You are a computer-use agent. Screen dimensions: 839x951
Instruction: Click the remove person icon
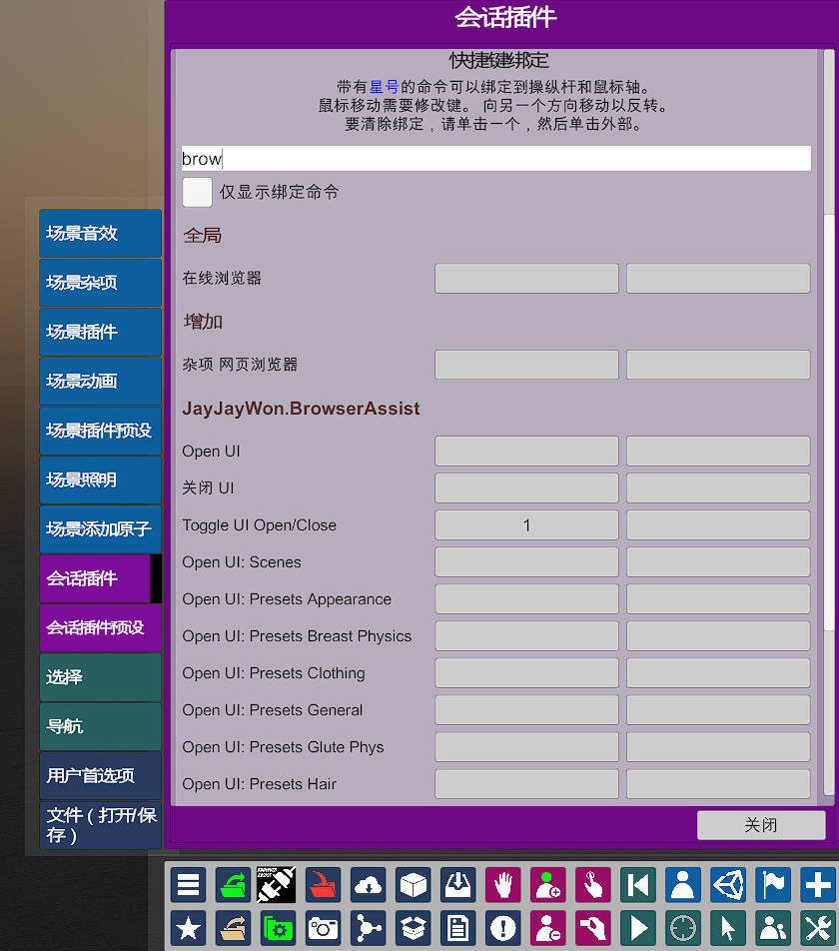pos(547,928)
